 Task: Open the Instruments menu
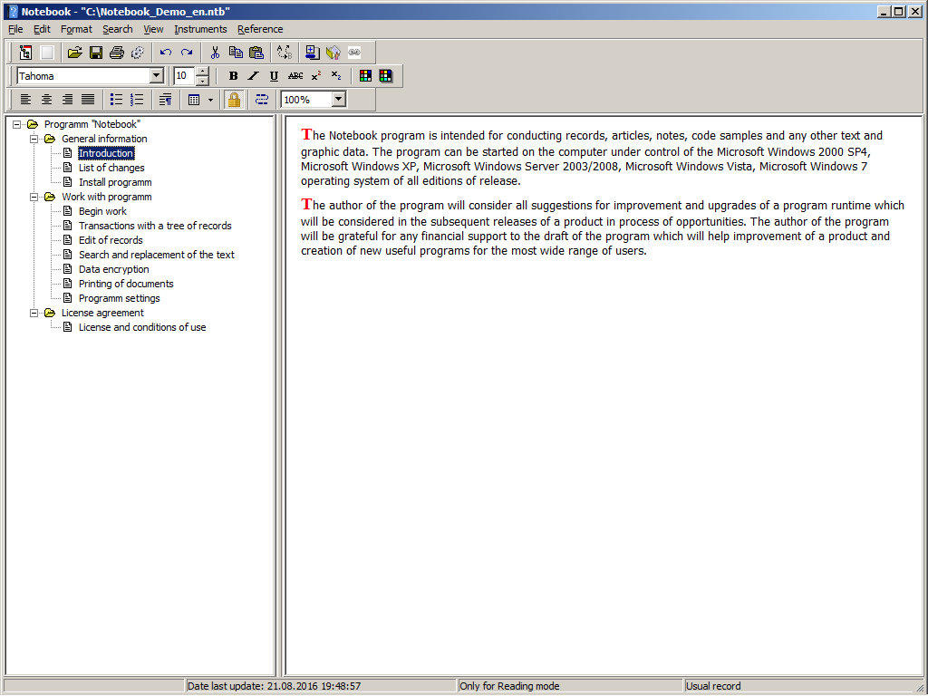click(200, 29)
